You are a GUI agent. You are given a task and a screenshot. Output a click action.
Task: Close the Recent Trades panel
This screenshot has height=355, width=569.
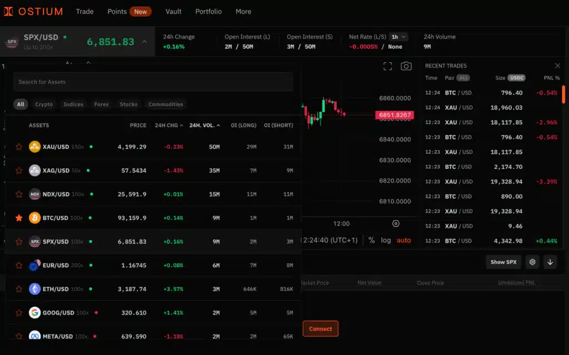[557, 65]
